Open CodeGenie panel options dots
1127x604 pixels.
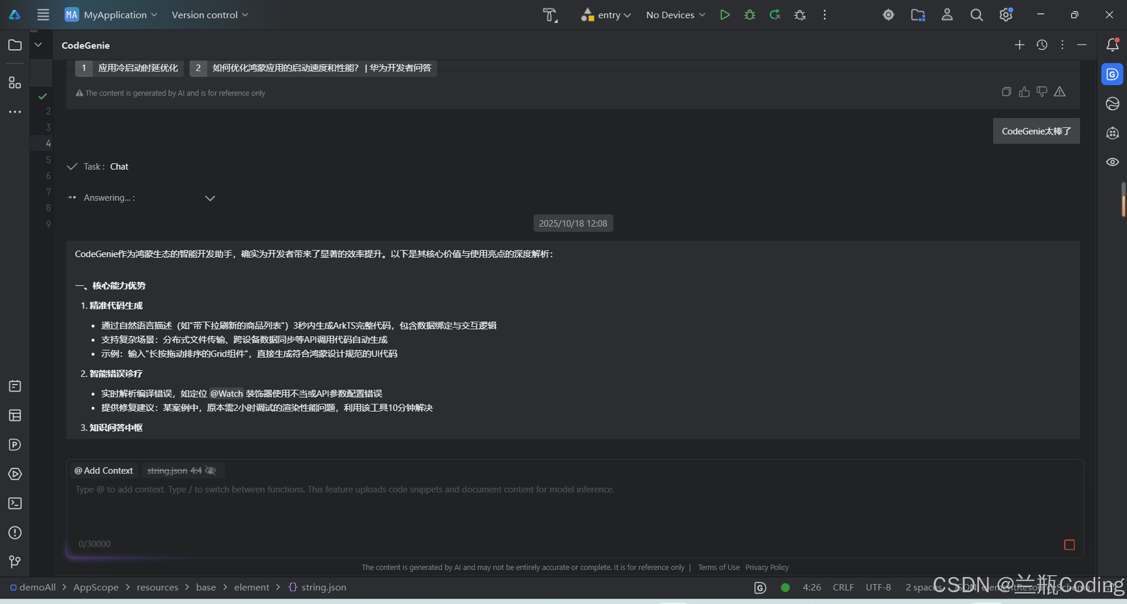pyautogui.click(x=1062, y=45)
